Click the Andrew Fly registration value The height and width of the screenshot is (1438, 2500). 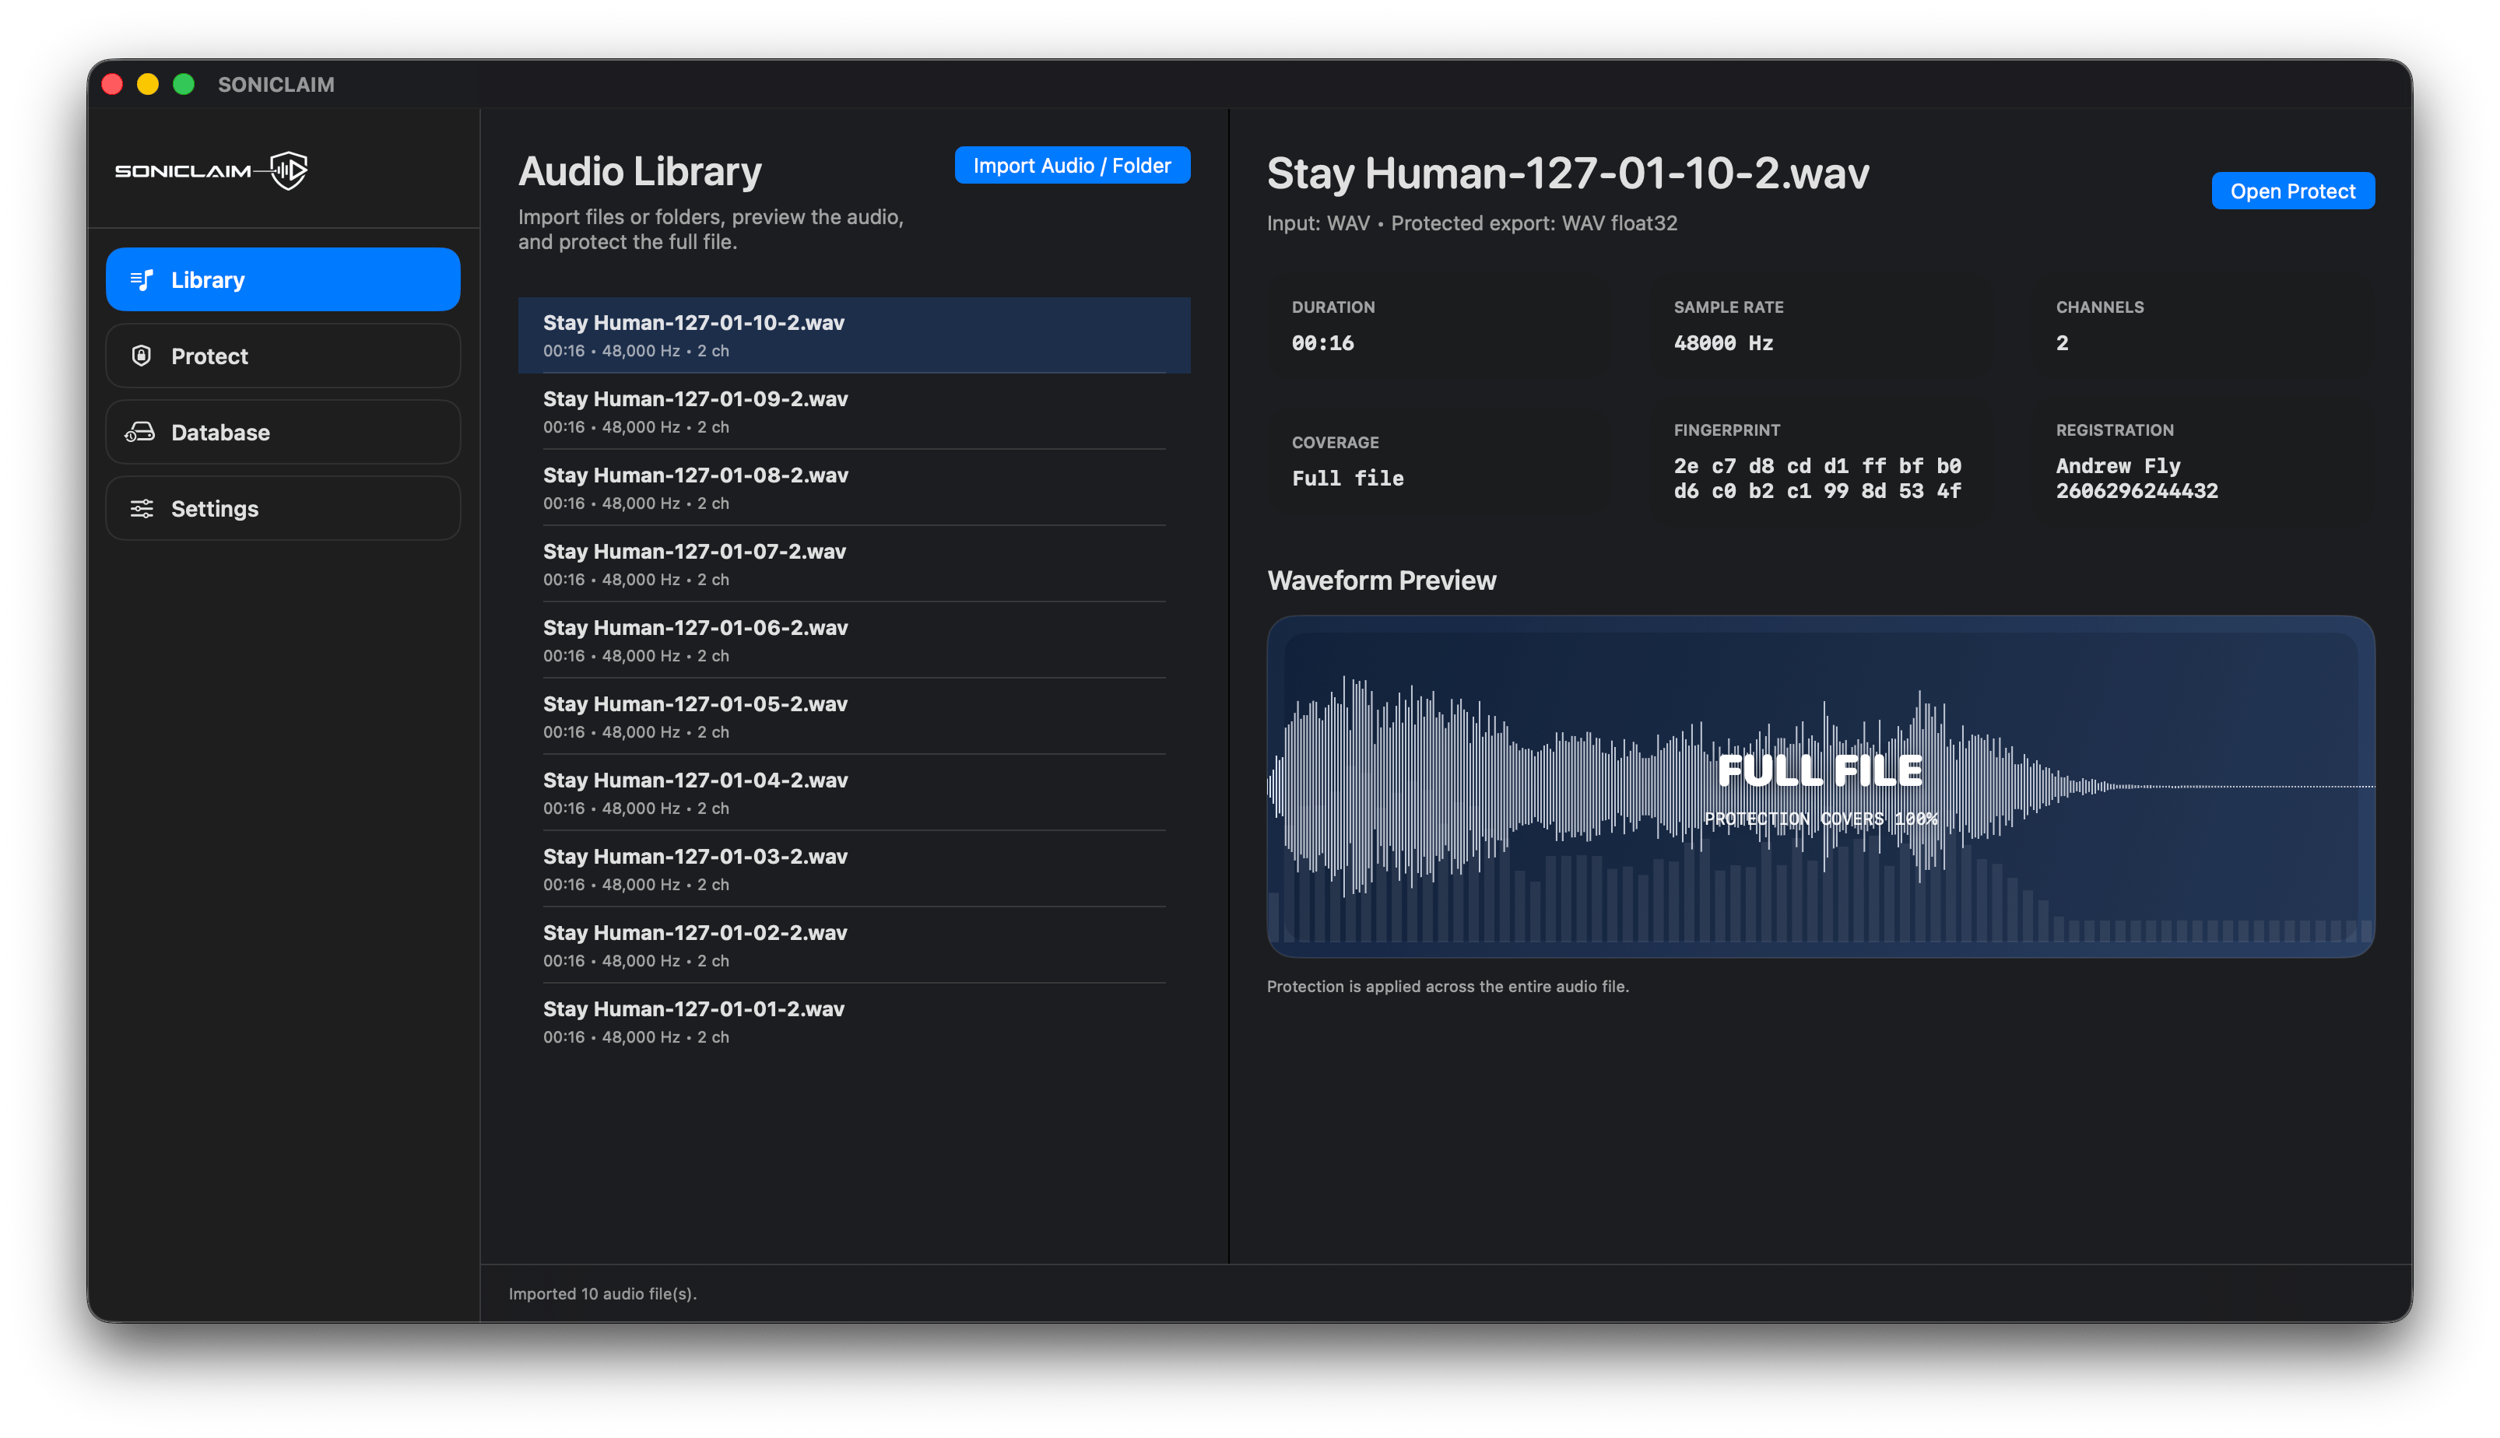point(2136,478)
